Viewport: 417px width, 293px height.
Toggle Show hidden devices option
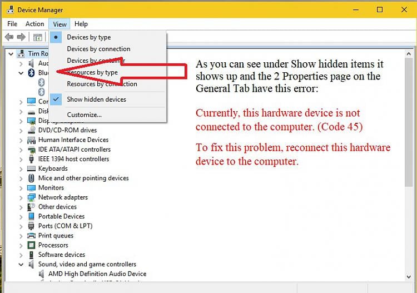click(x=108, y=100)
